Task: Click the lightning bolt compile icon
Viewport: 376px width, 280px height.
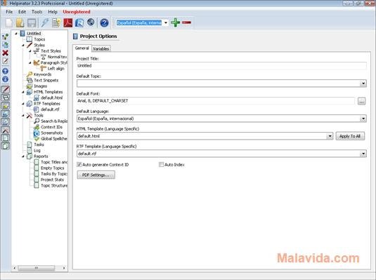Action: point(45,22)
